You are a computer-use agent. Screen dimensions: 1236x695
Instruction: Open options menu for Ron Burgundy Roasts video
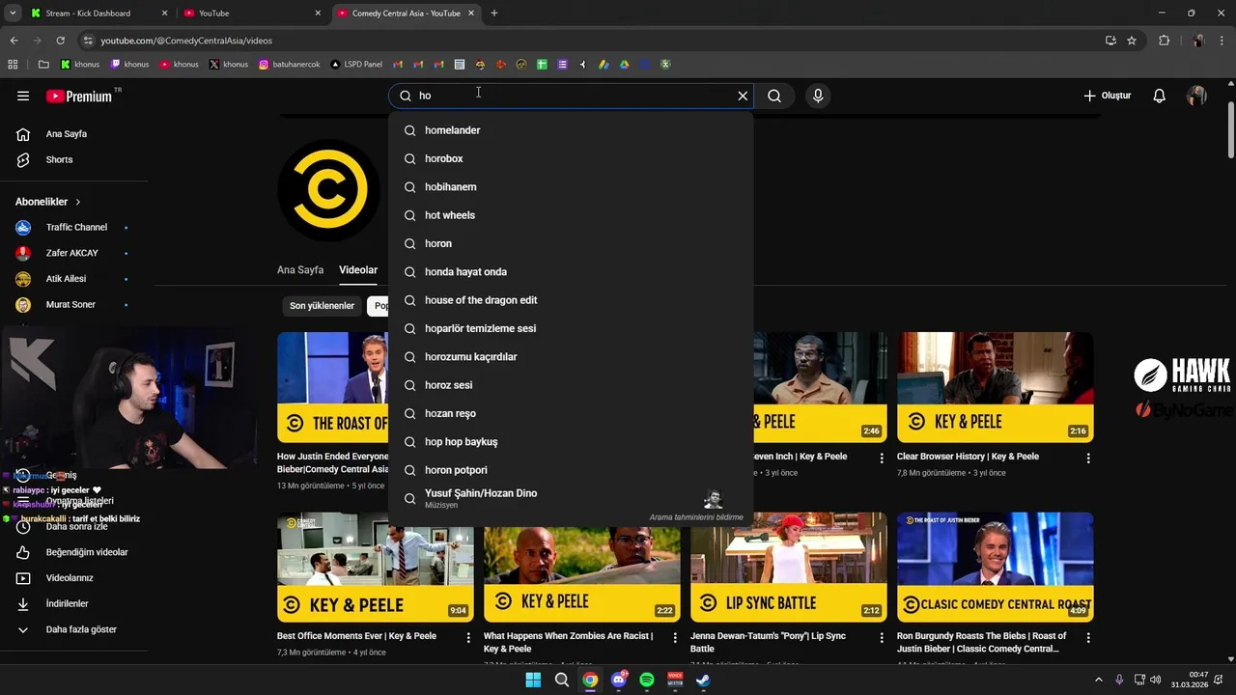coord(1088,638)
